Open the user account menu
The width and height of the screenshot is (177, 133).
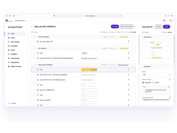tap(171, 21)
